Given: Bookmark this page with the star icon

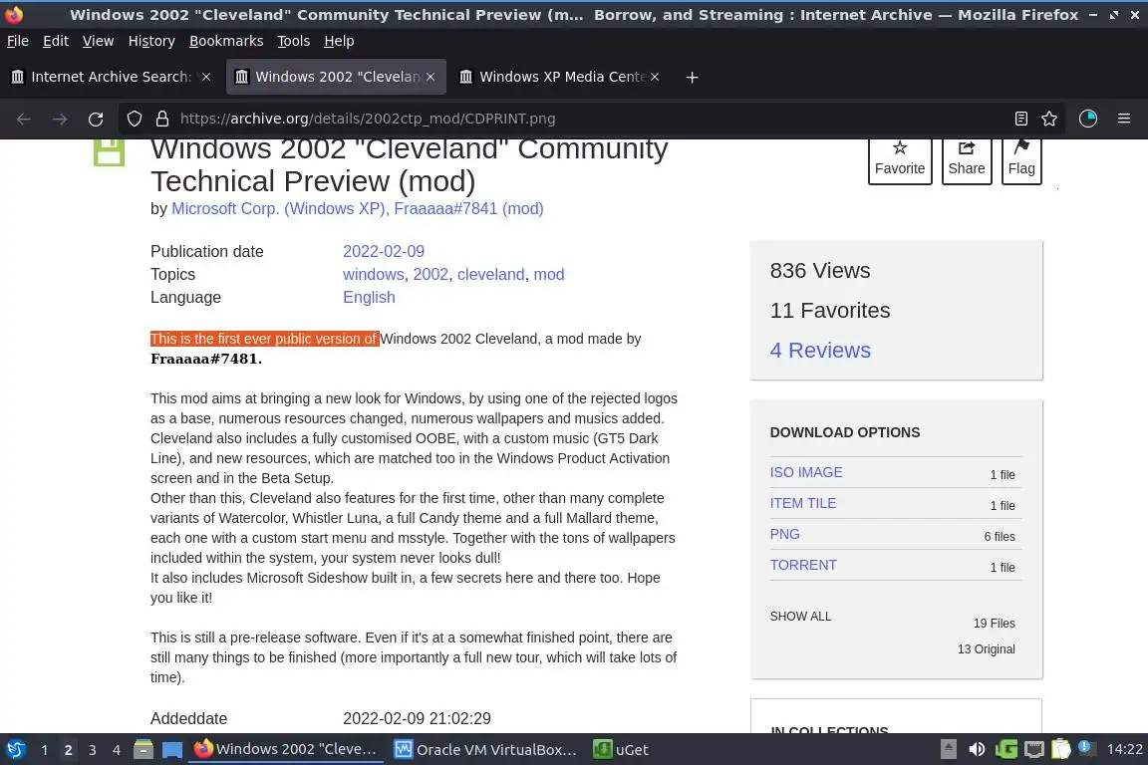Looking at the screenshot, I should (x=1049, y=119).
